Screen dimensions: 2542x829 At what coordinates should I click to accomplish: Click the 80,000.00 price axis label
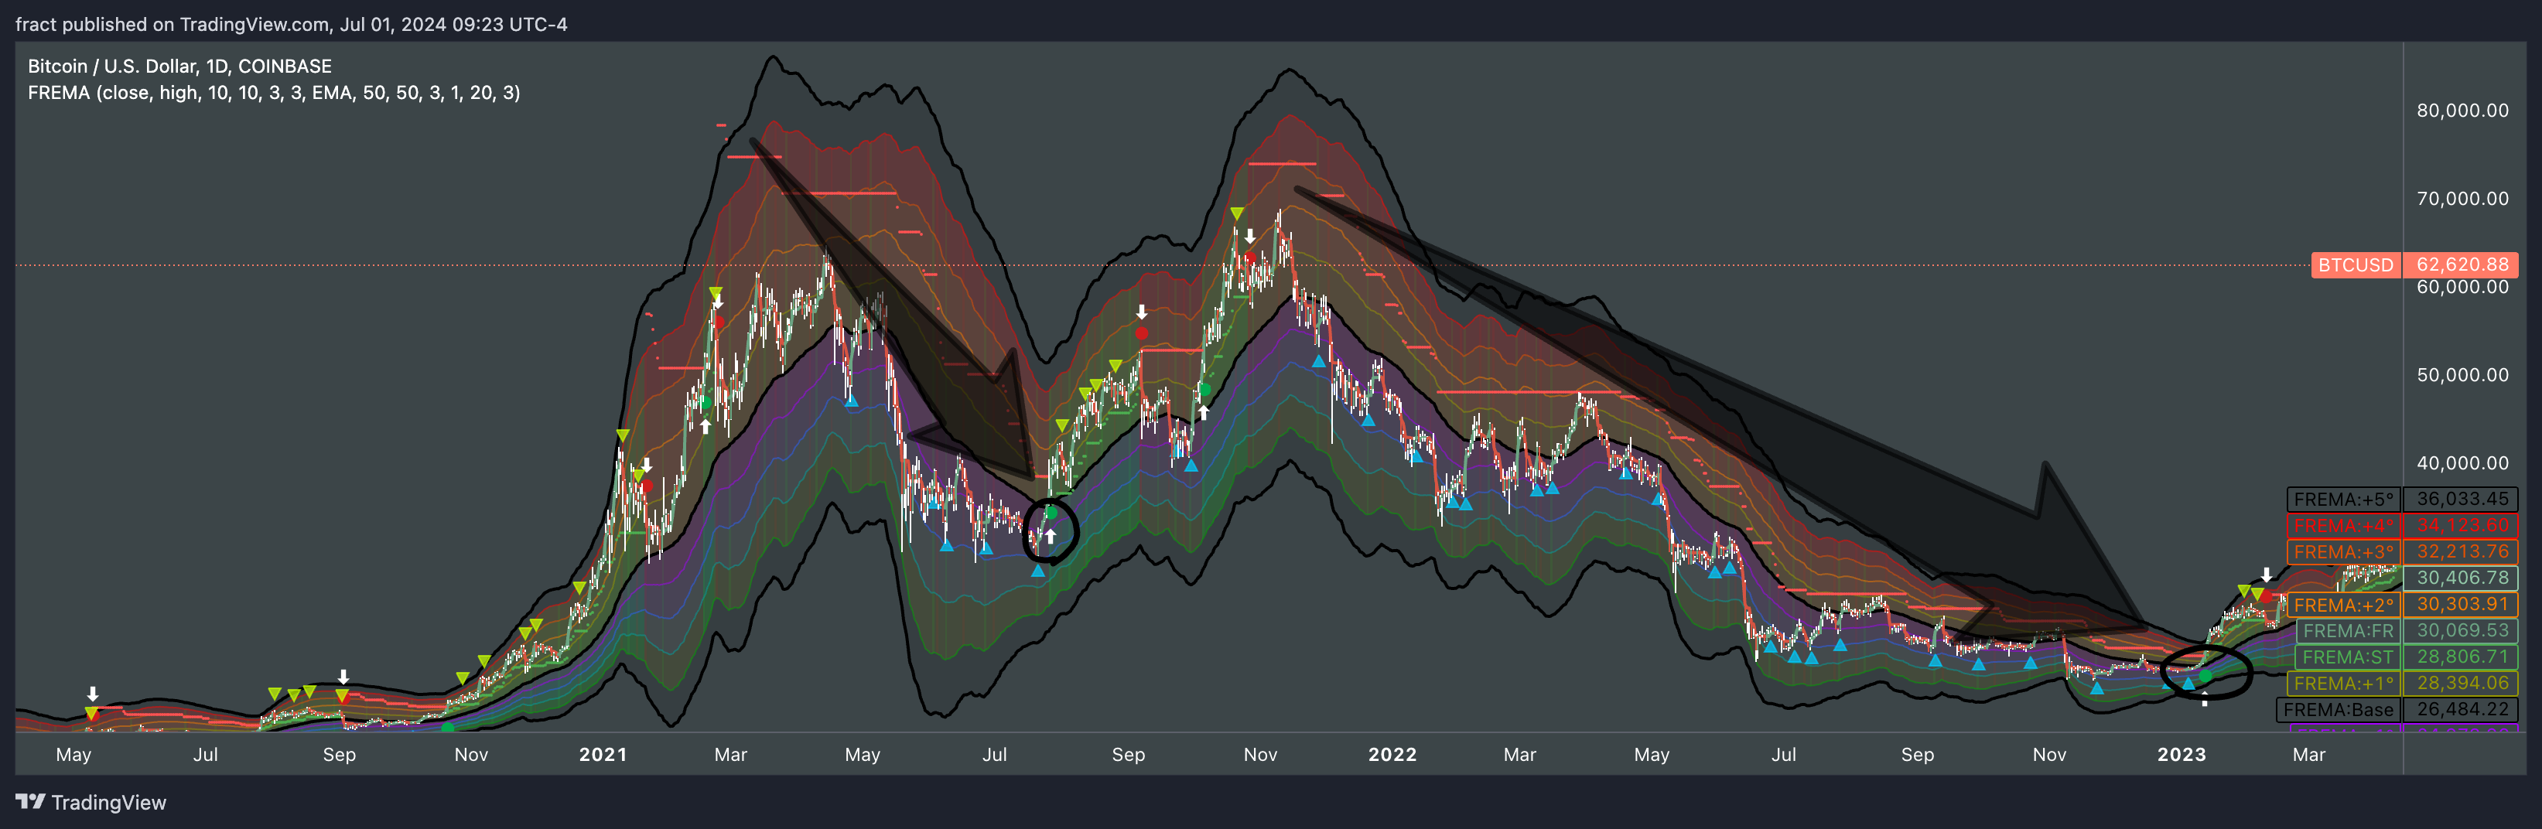pos(2462,111)
